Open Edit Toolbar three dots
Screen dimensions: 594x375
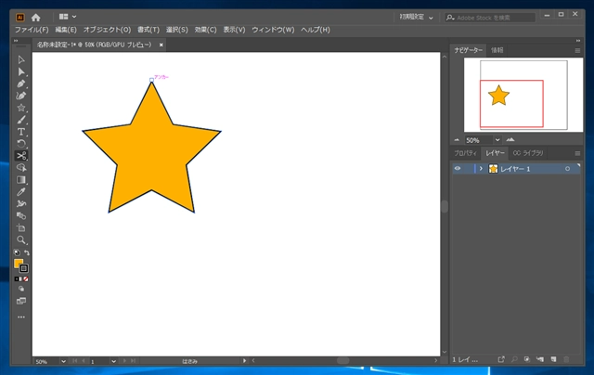(x=21, y=317)
